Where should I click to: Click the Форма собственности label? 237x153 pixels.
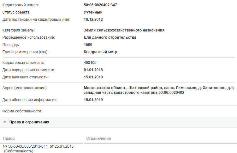click(x=22, y=111)
